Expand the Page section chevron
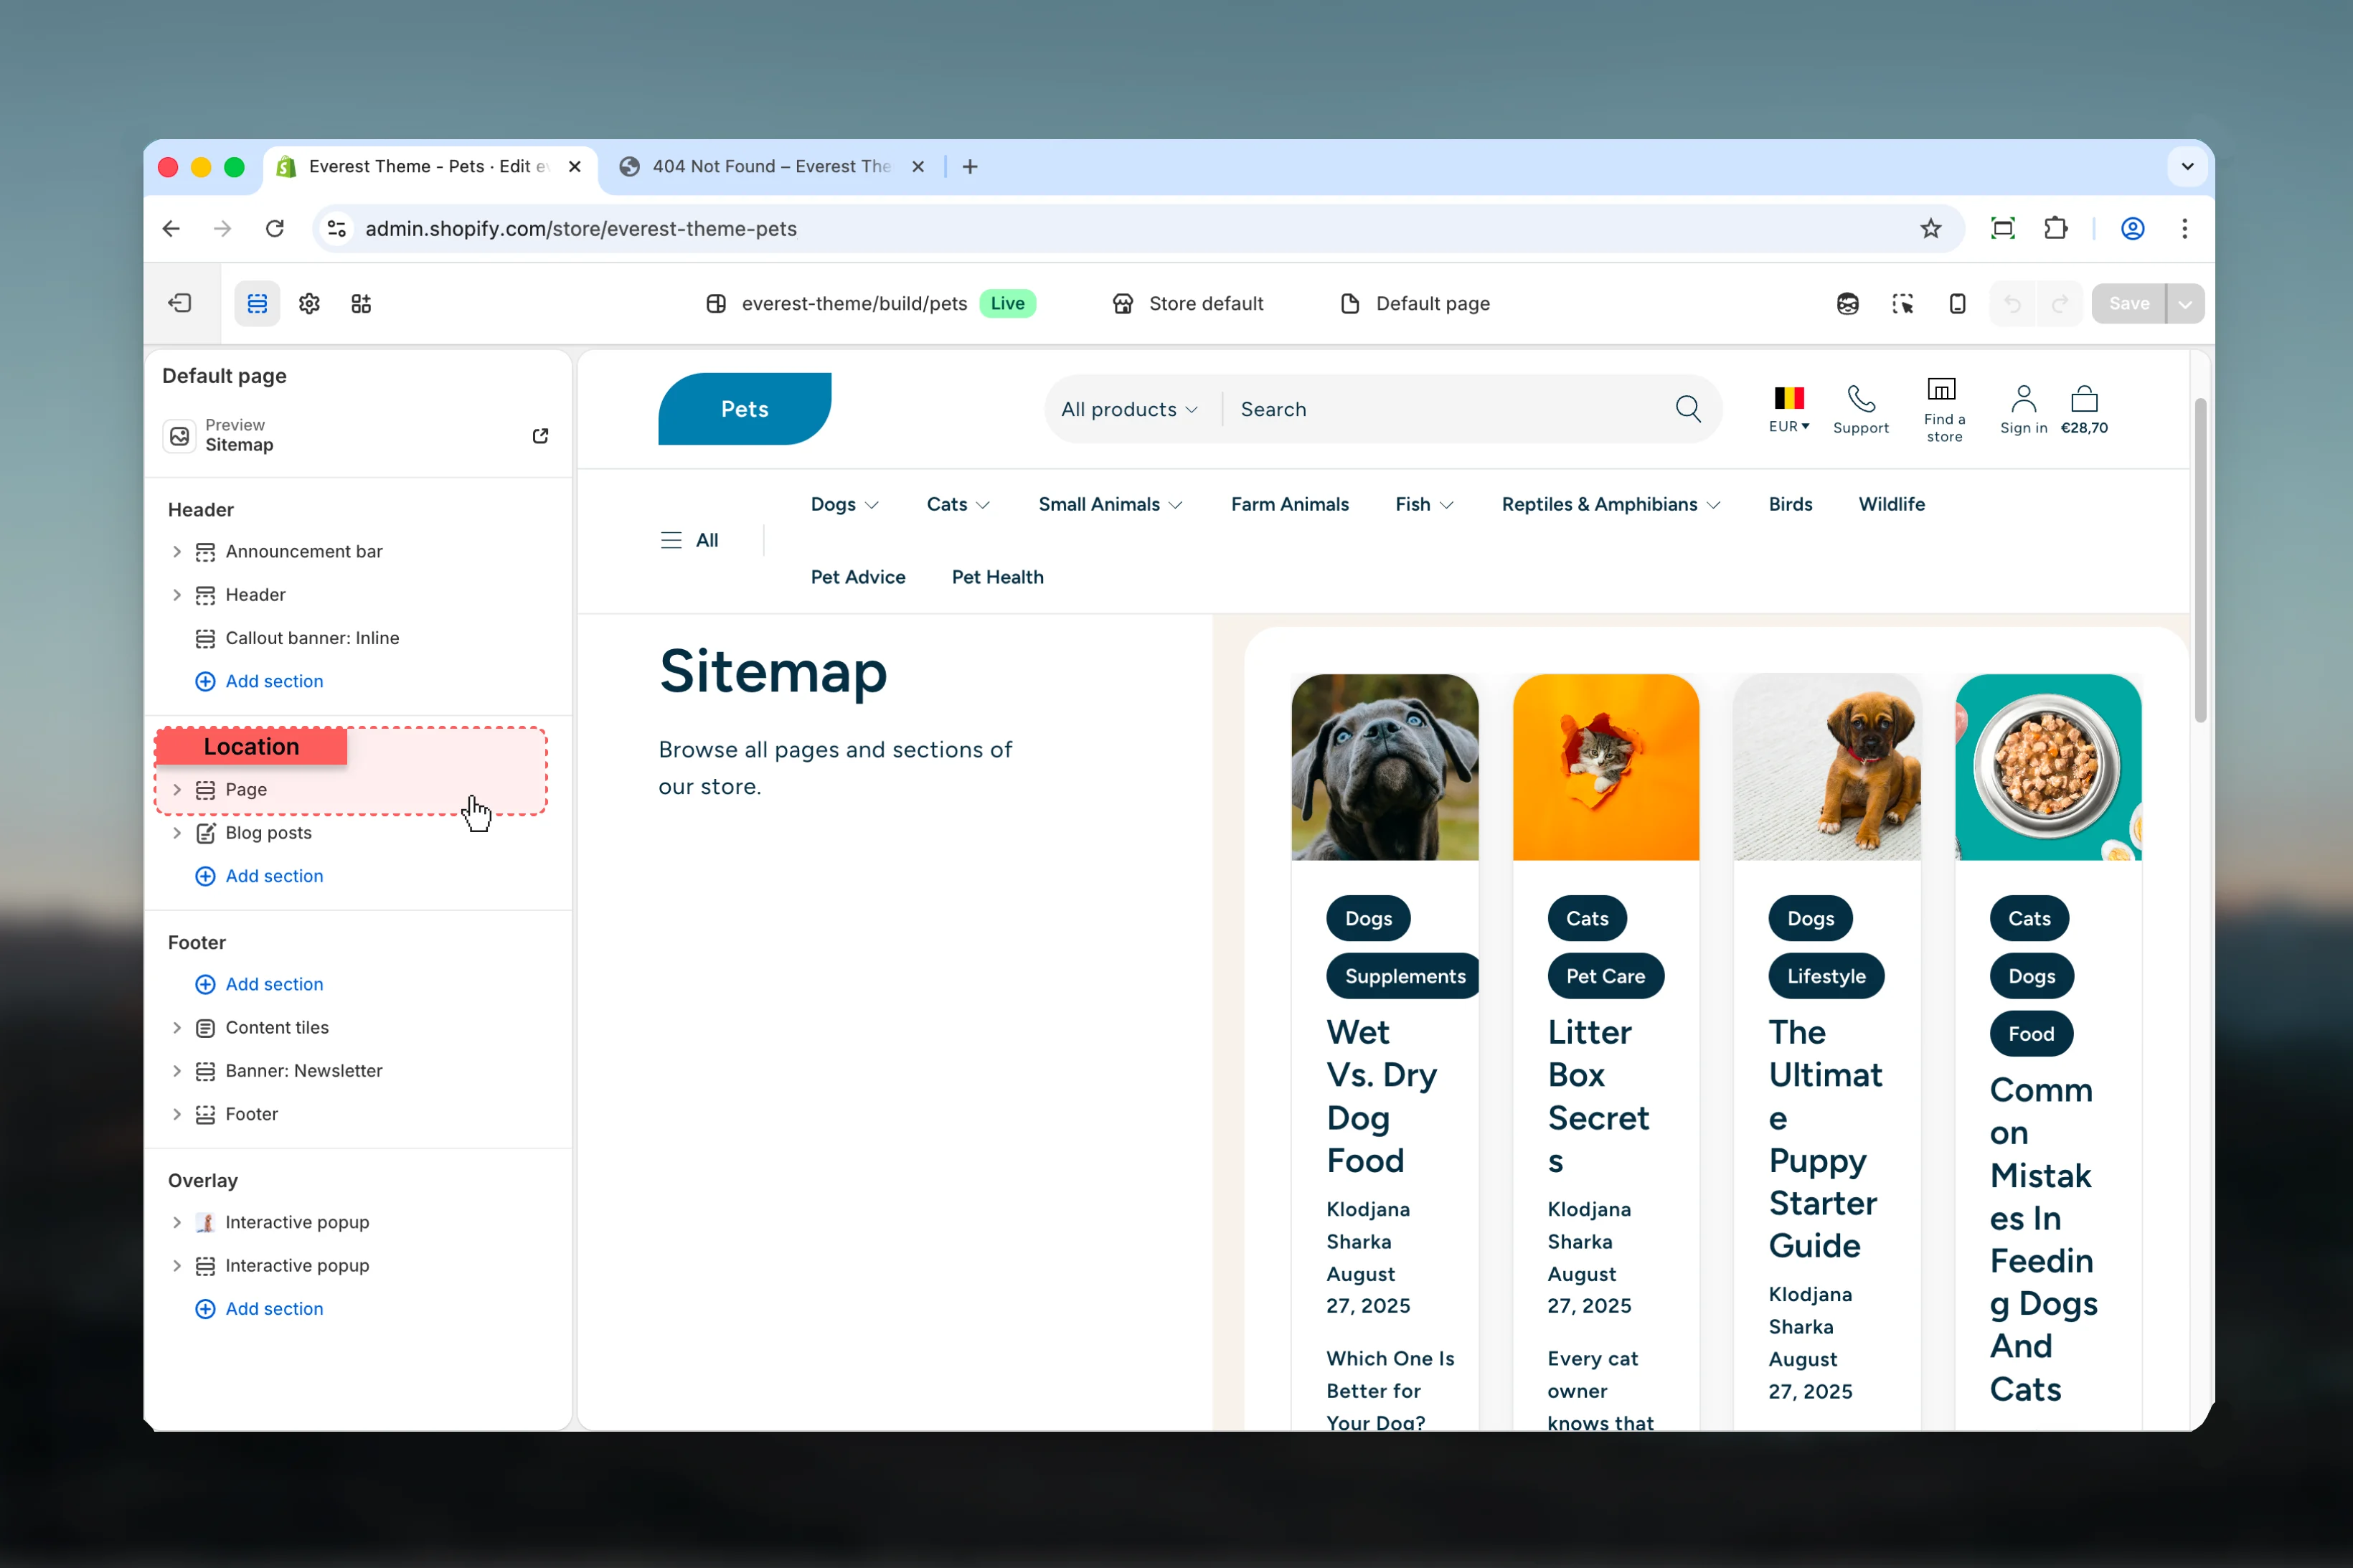2353x1568 pixels. (x=177, y=789)
